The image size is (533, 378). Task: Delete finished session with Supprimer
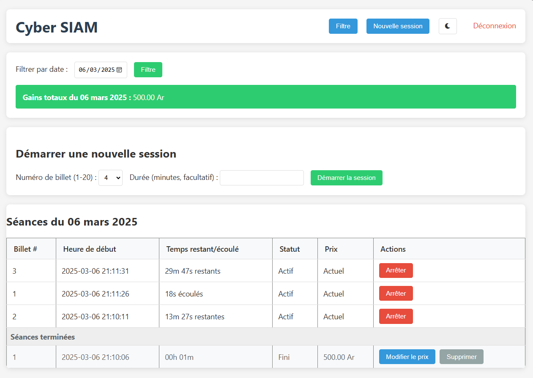click(461, 357)
